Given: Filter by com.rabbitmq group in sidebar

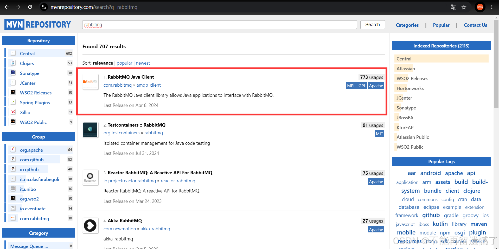Looking at the screenshot, I should 35,219.
